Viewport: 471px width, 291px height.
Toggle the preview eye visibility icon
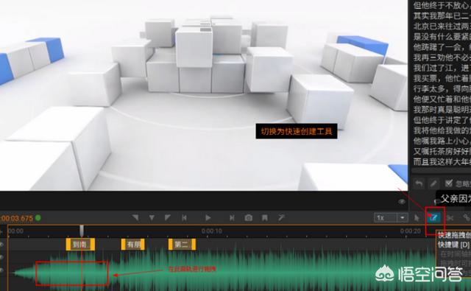[402, 202]
